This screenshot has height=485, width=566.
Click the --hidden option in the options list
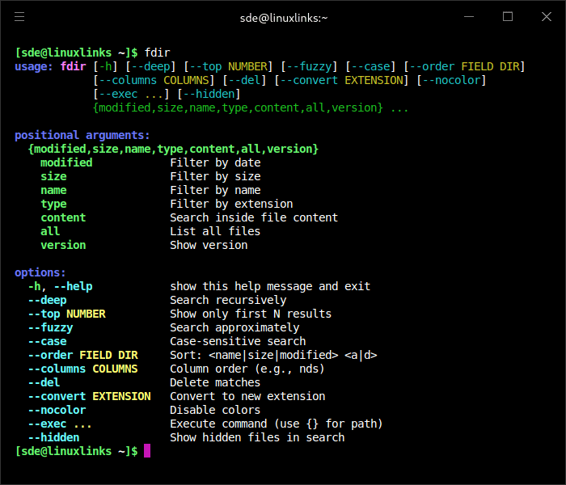pos(53,437)
